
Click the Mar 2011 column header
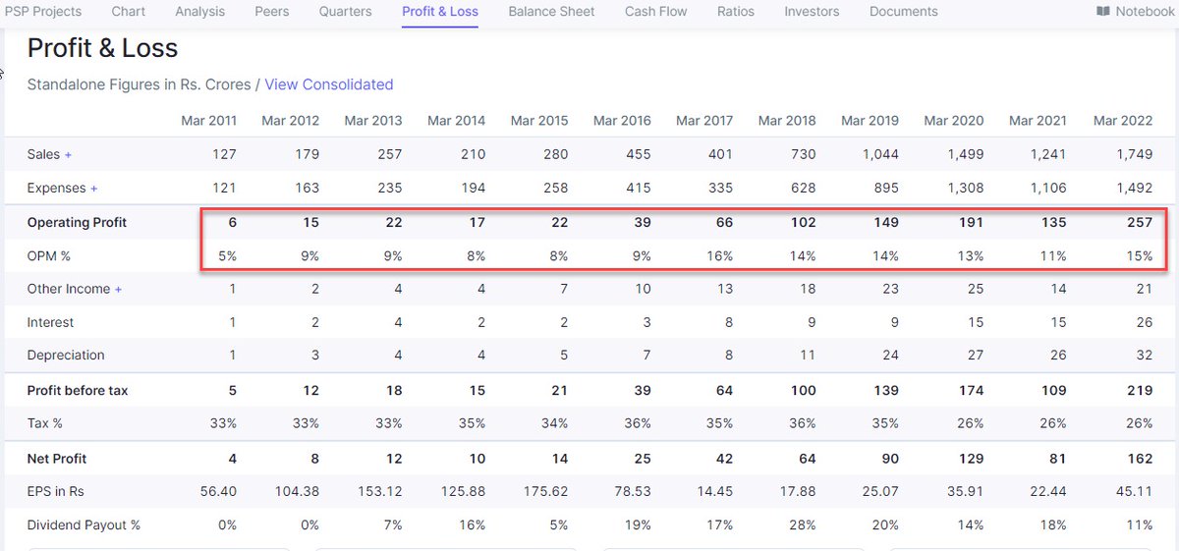208,121
